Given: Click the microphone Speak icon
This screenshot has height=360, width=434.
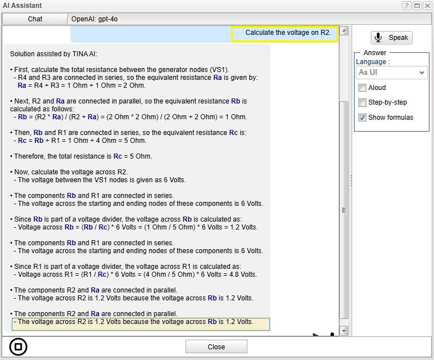Looking at the screenshot, I should click(x=378, y=37).
